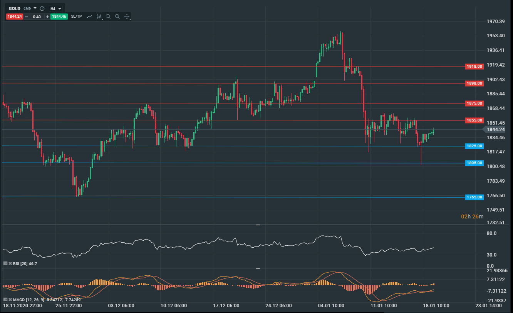Click the GOLD symbol name
This screenshot has height=313, width=513.
tap(15, 8)
